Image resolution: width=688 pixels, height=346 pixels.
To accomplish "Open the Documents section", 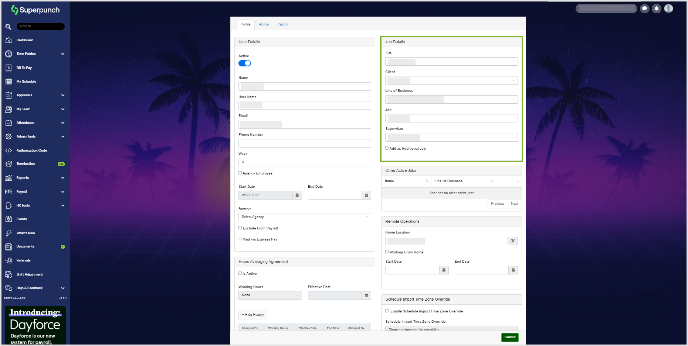I will tap(25, 246).
